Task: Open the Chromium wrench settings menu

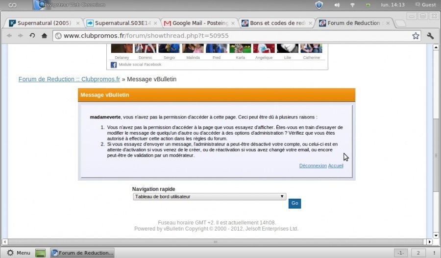Action: tap(430, 36)
